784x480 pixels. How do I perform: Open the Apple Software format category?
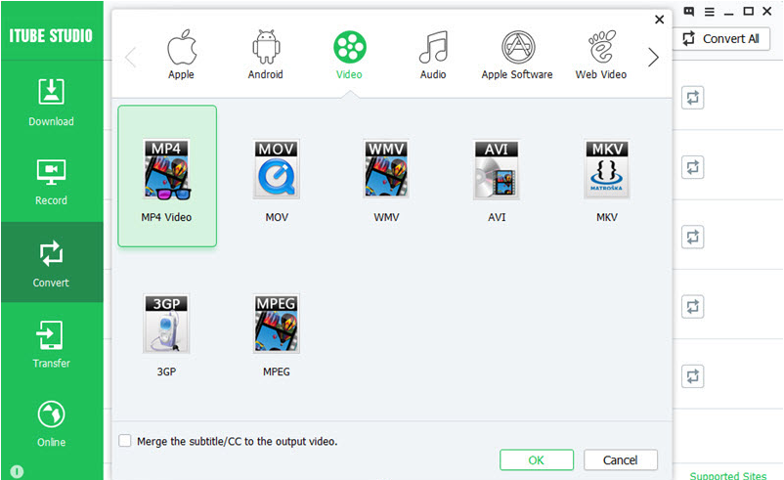[517, 54]
